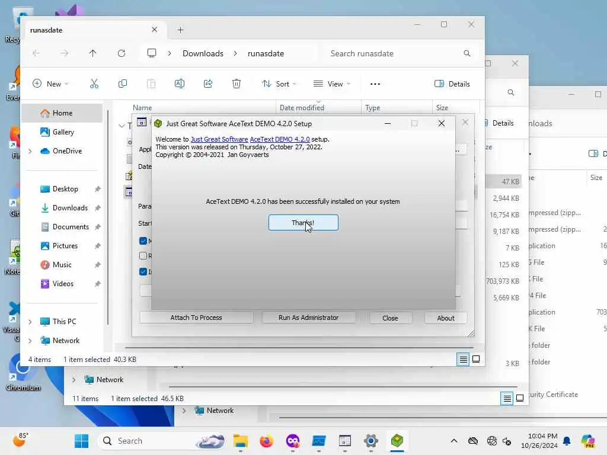
Task: Expand Network node in runasdate window
Action: tap(30, 341)
